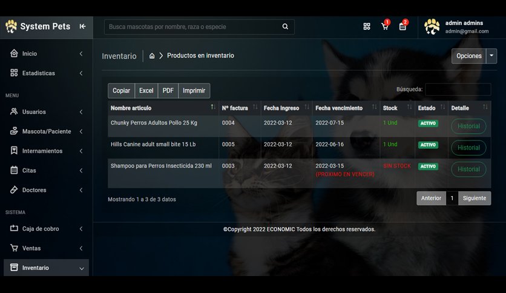Sort by Estado column arrows
The width and height of the screenshot is (506, 293).
[x=443, y=107]
